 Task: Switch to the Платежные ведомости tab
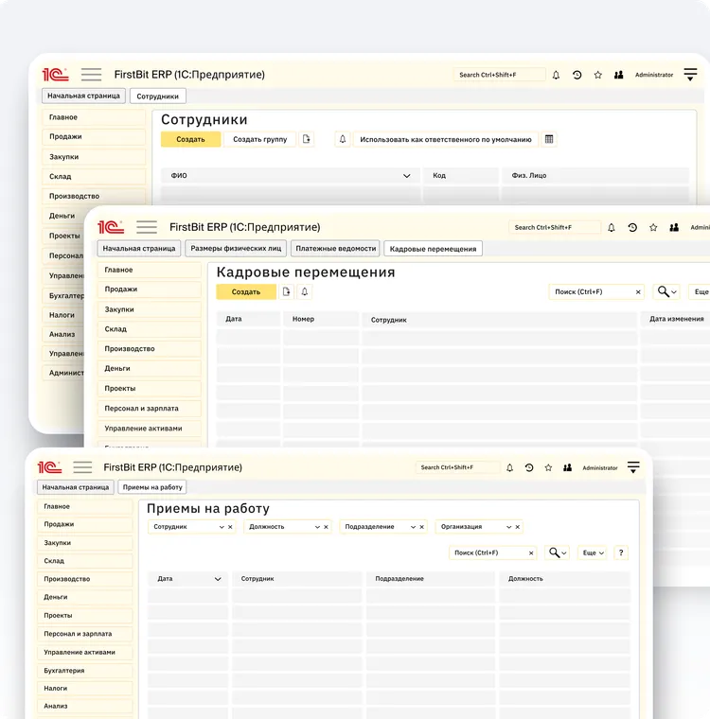[x=335, y=248]
